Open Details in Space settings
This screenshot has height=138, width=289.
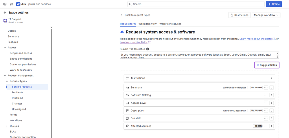tap(12, 31)
